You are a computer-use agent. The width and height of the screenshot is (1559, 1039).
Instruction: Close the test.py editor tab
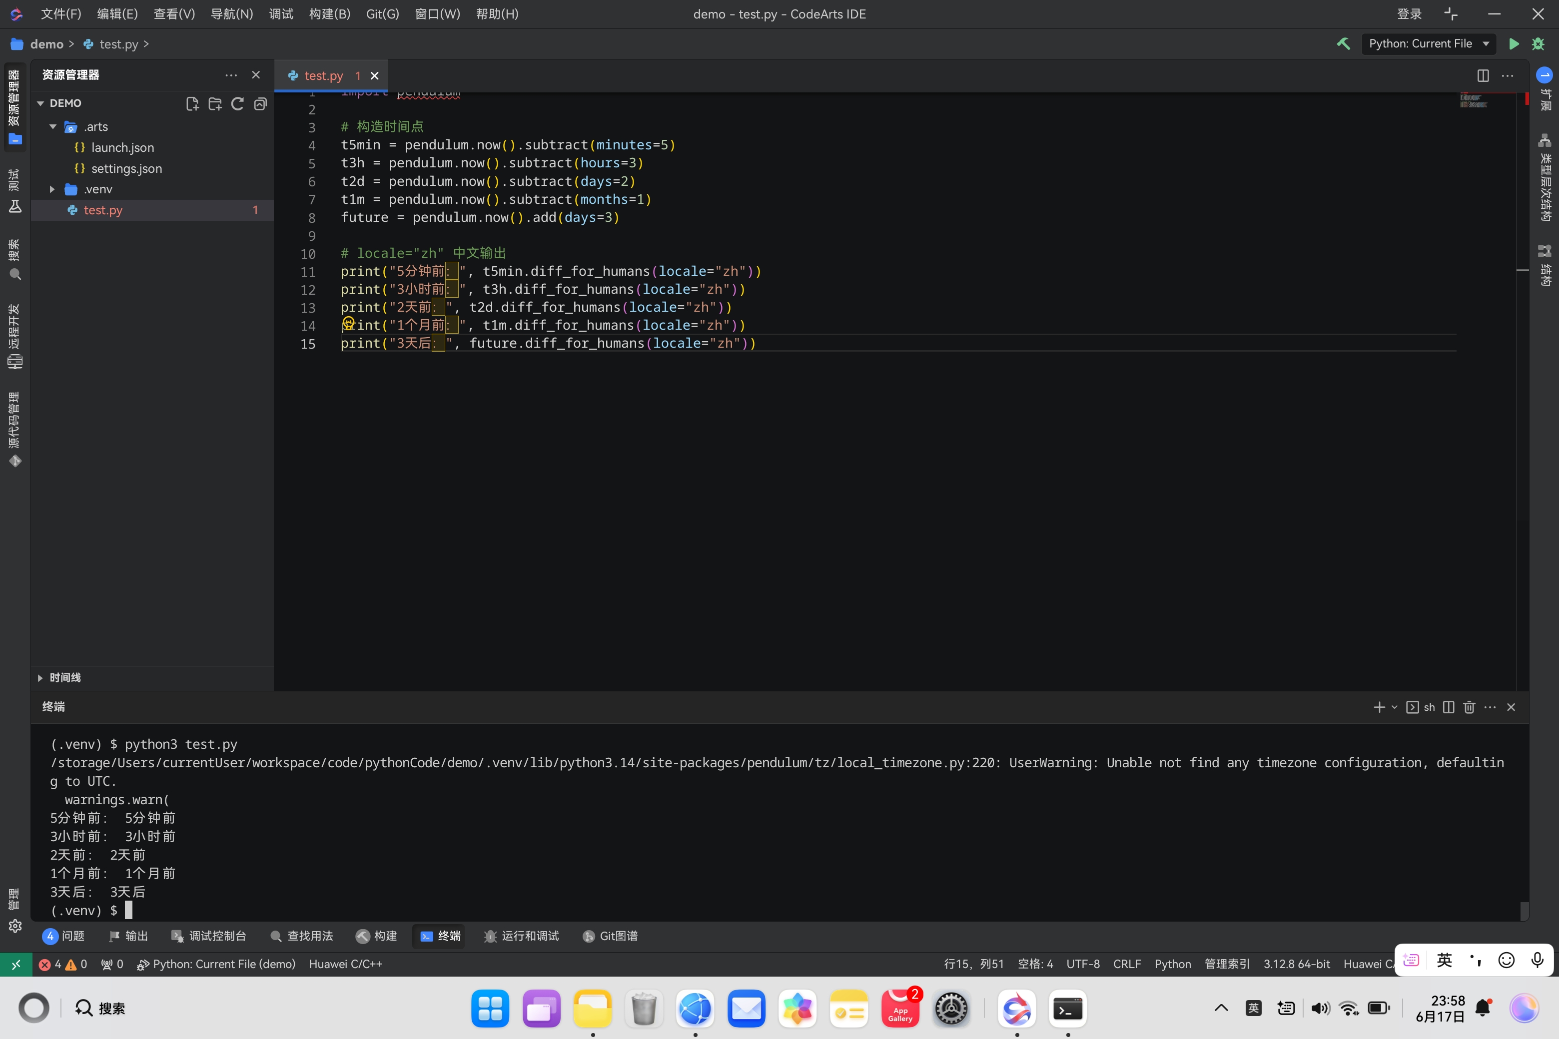point(374,75)
